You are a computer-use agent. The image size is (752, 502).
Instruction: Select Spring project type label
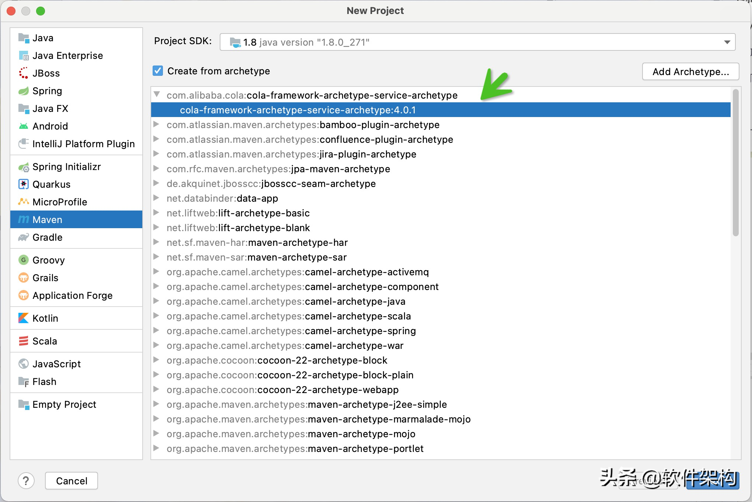(47, 91)
